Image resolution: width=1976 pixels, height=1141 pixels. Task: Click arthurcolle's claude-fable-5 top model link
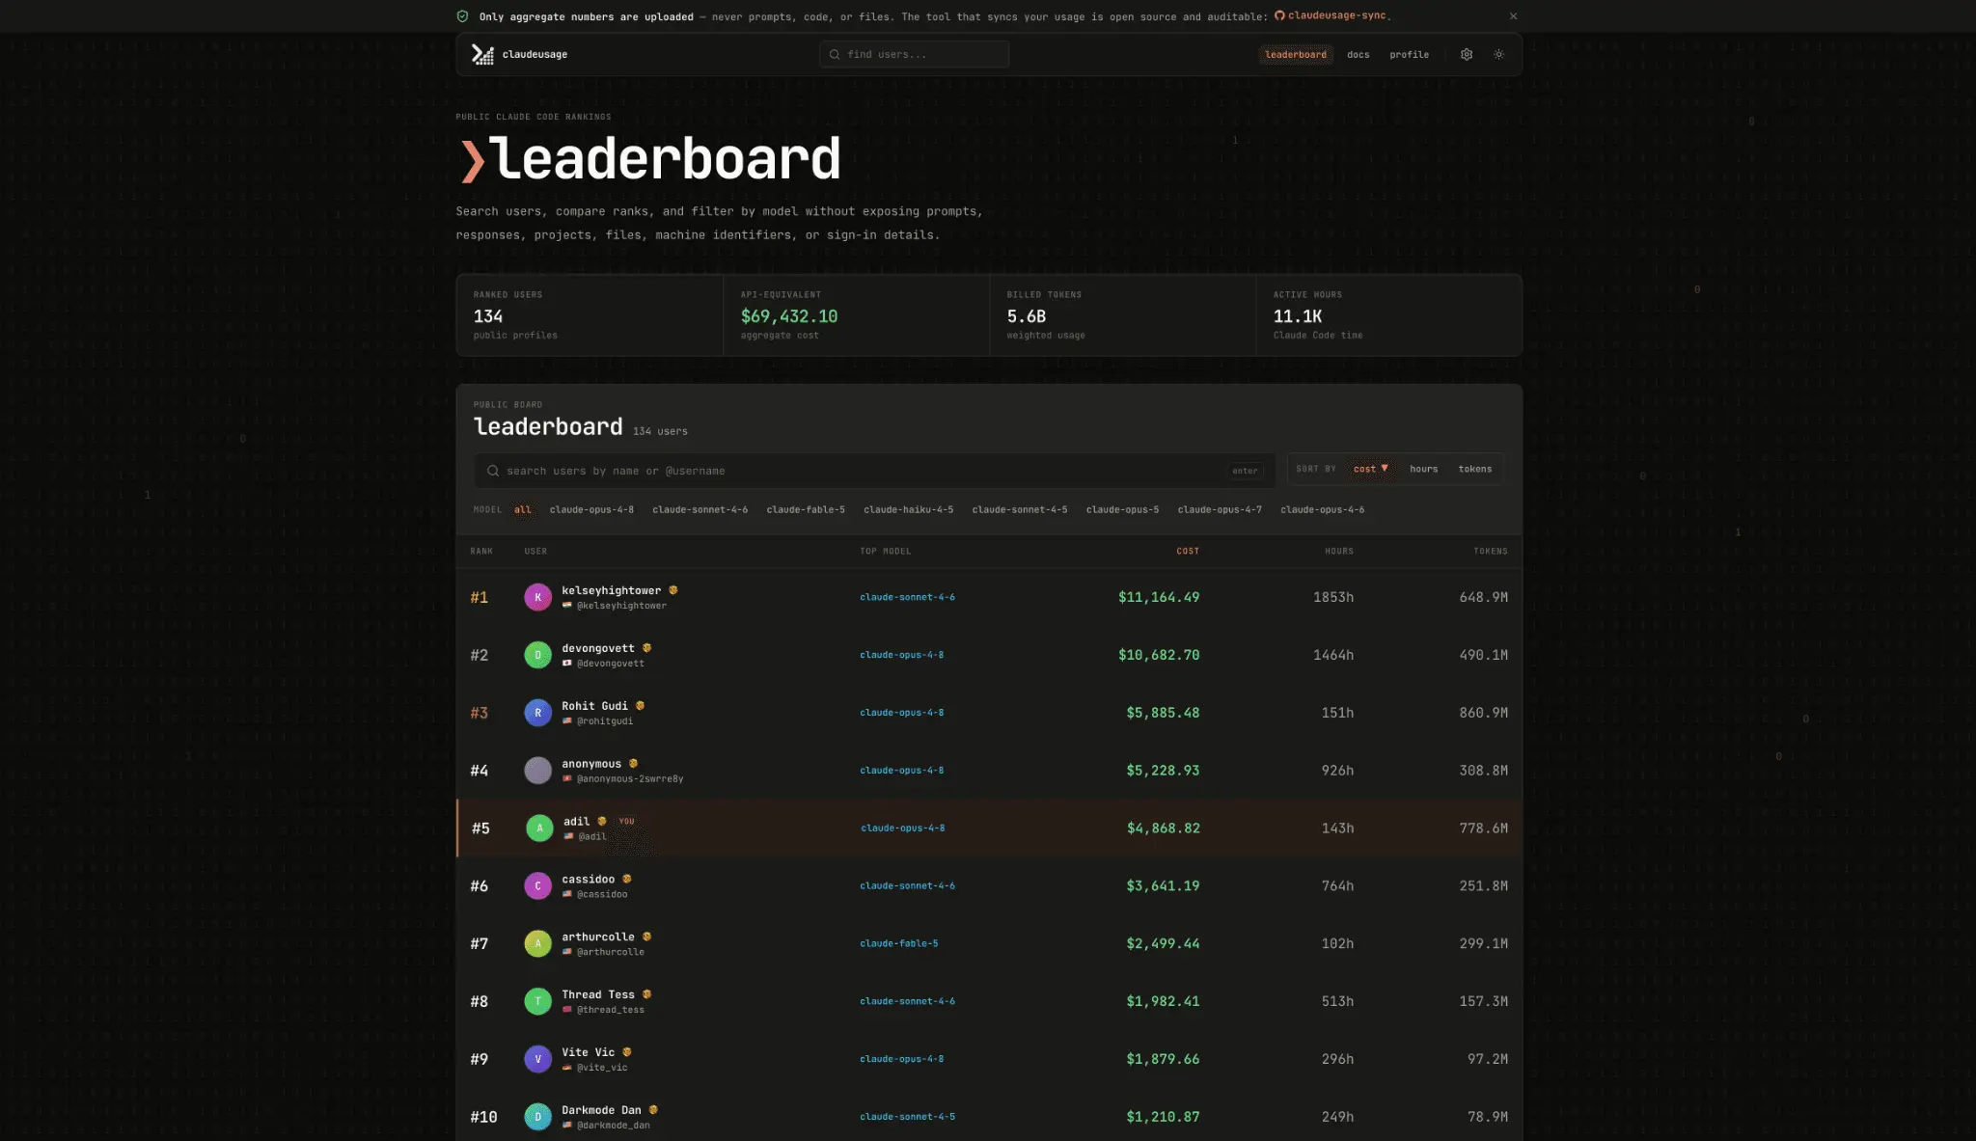point(898,943)
